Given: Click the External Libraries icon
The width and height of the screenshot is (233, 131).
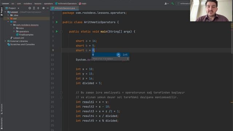Looking at the screenshot, I should click(x=9, y=41).
